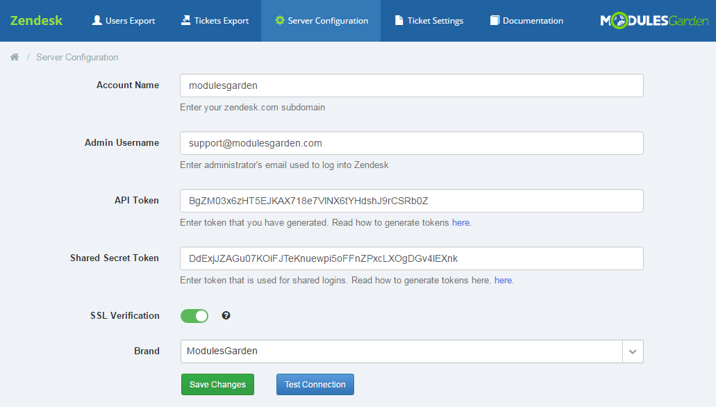Focus the Admin Username input field
This screenshot has width=716, height=407.
412,143
